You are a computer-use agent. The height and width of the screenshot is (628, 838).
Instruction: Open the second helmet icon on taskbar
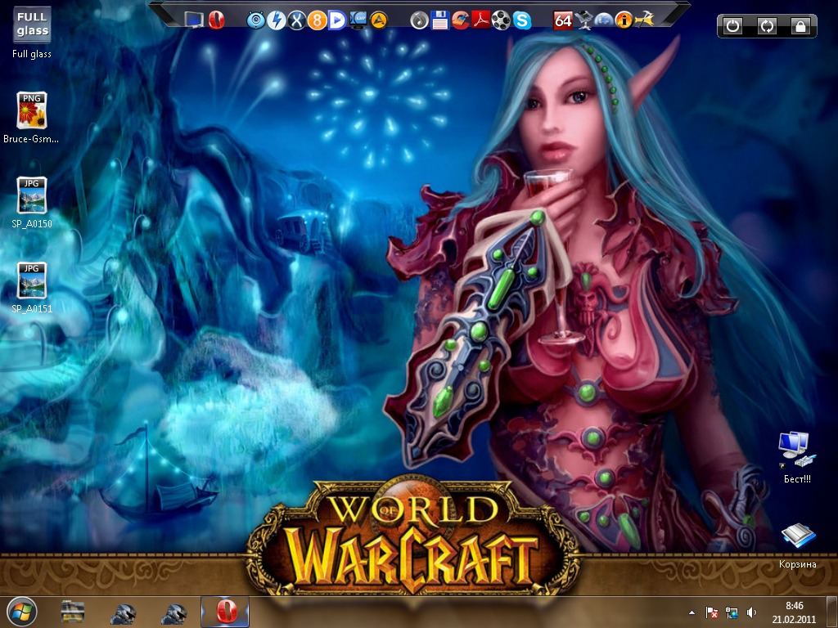(173, 613)
